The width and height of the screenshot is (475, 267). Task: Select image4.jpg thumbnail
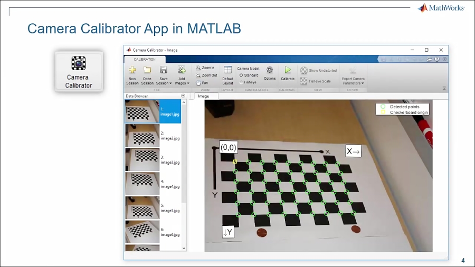[142, 184]
